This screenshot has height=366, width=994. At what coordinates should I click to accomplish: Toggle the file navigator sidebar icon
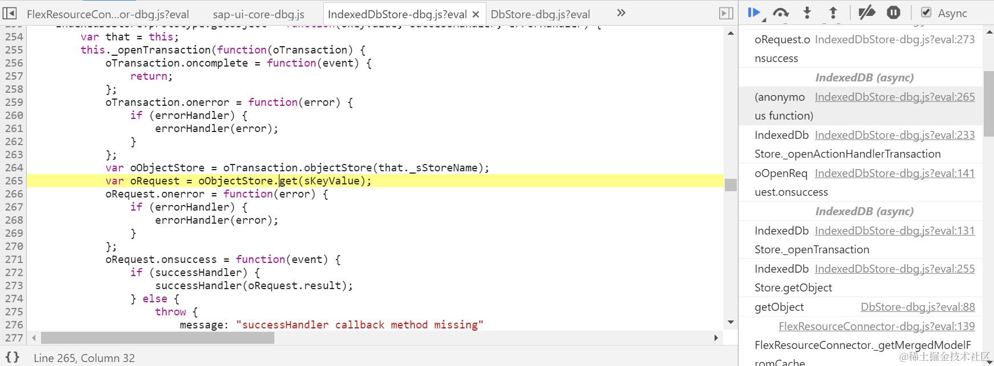(10, 13)
